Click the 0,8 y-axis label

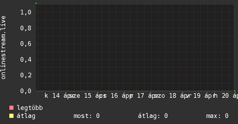click(x=26, y=28)
